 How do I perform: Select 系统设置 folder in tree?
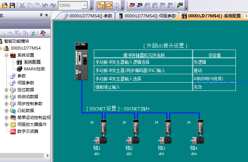pyautogui.click(x=26, y=55)
